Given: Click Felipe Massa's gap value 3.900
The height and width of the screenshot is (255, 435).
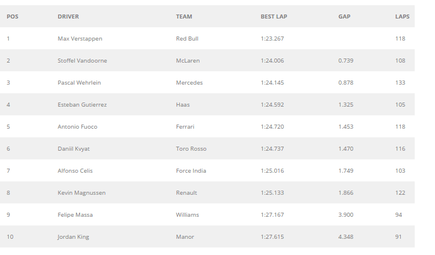Looking at the screenshot, I should pos(346,215).
